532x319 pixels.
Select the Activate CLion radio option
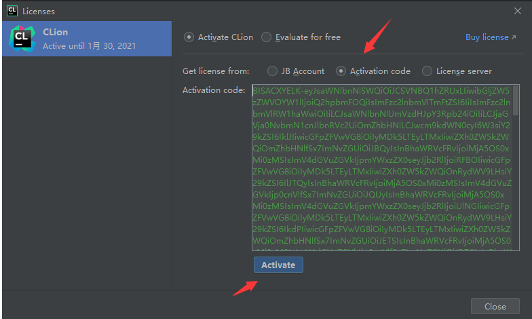click(x=189, y=37)
